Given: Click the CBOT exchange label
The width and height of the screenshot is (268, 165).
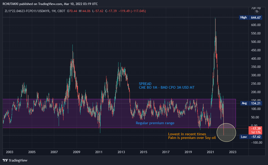Looking at the screenshot, I should tap(61, 11).
